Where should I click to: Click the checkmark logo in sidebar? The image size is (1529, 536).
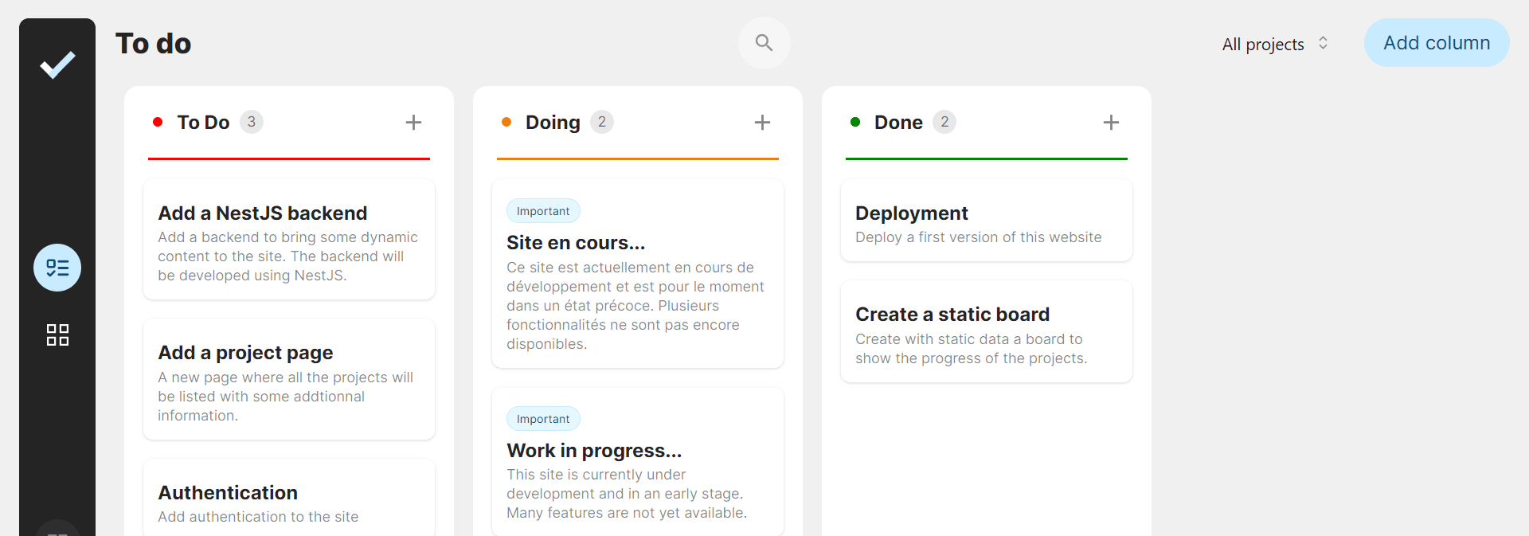[57, 65]
